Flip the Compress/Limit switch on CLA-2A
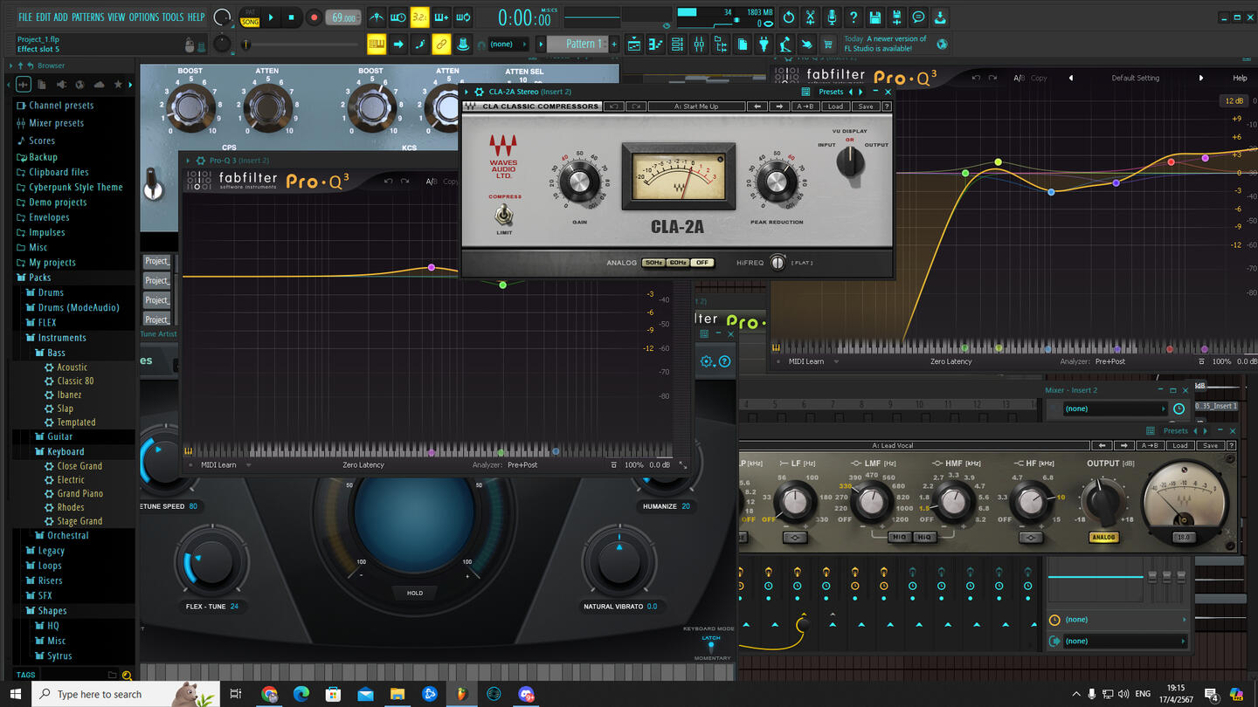 click(504, 215)
